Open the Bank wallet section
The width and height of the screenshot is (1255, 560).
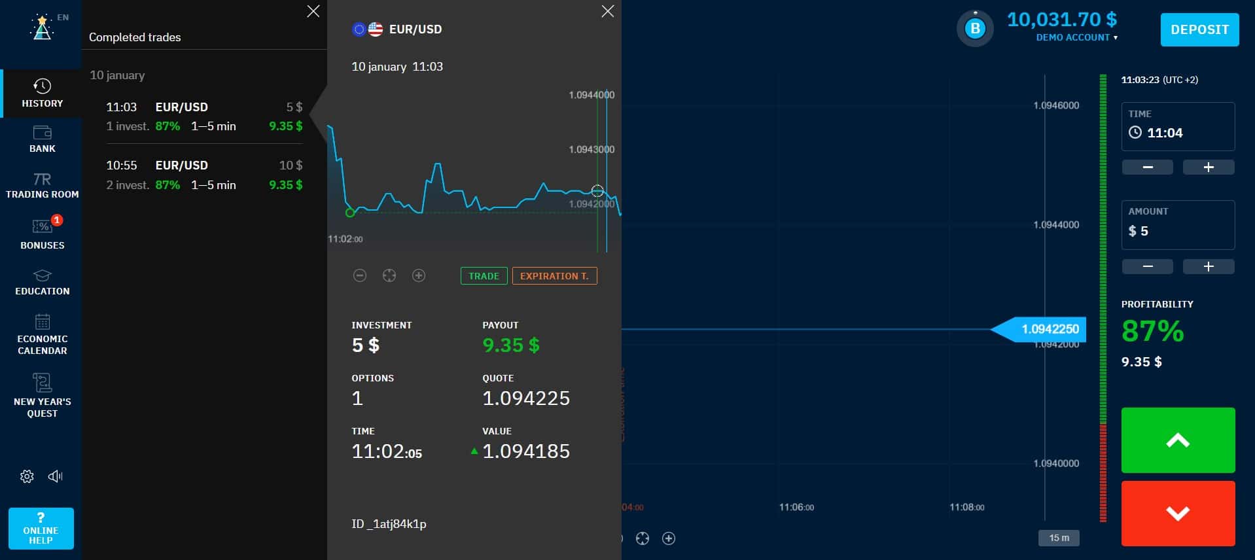pos(42,139)
